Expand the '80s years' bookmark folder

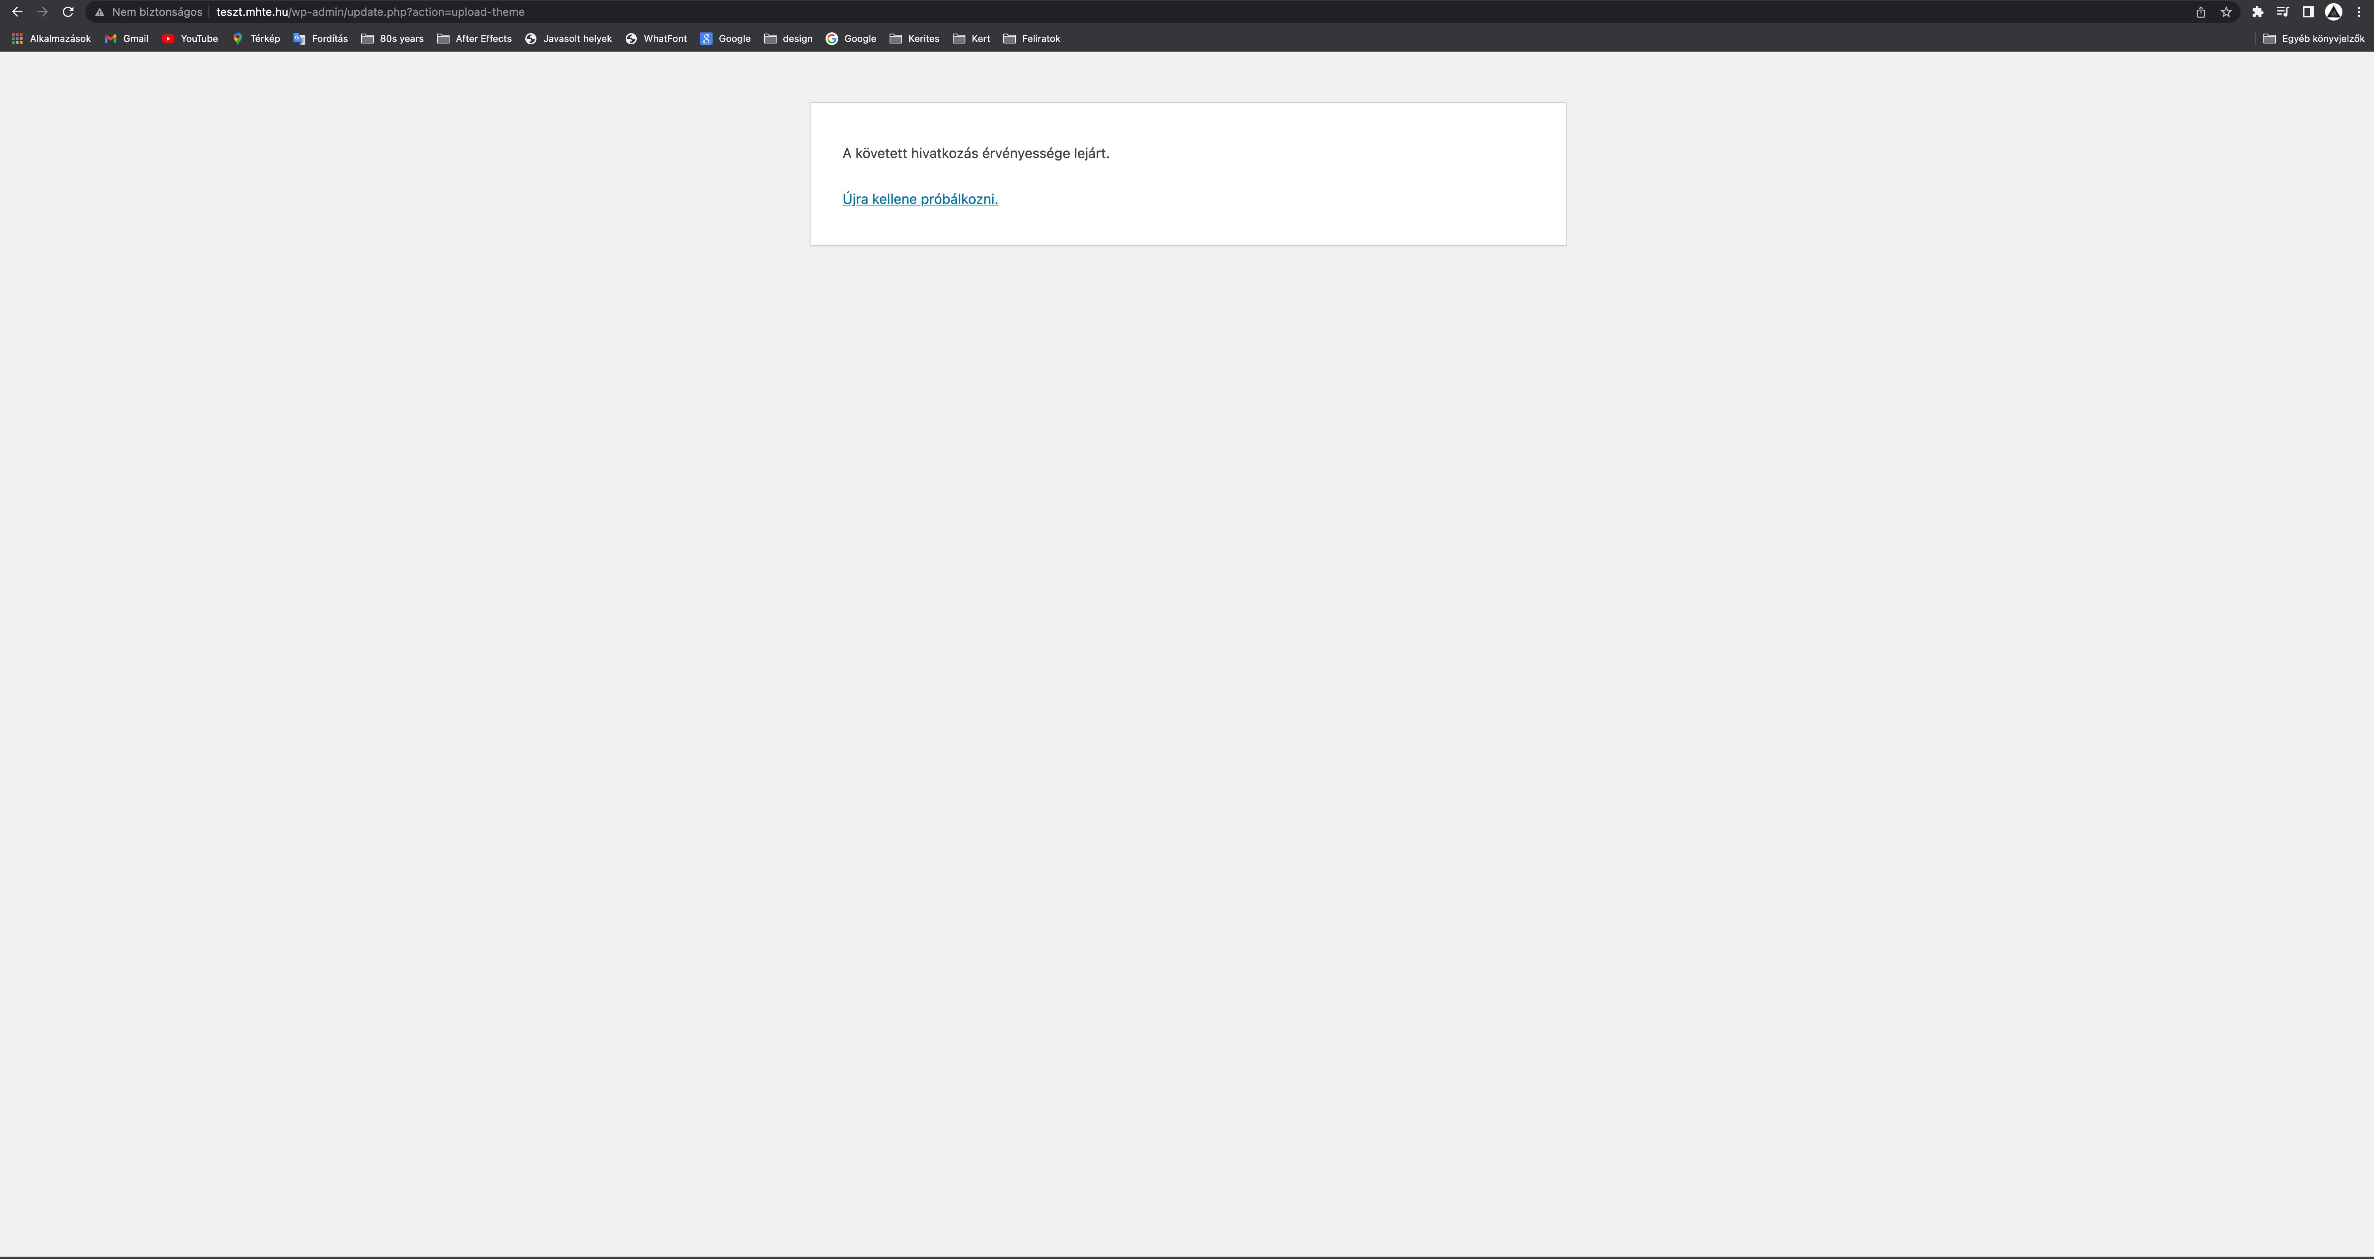click(x=392, y=39)
